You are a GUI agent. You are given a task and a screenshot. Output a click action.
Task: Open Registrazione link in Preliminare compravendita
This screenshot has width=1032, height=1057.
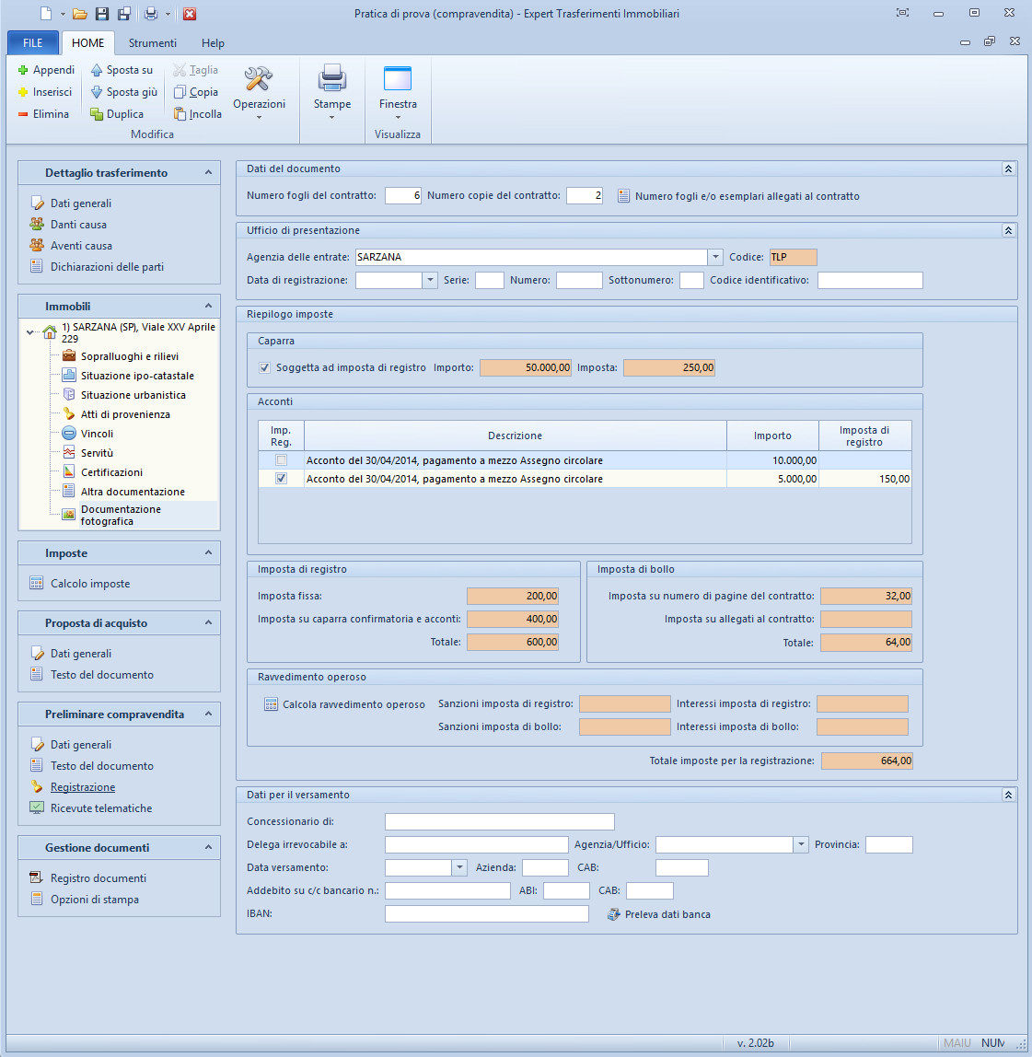coord(82,787)
